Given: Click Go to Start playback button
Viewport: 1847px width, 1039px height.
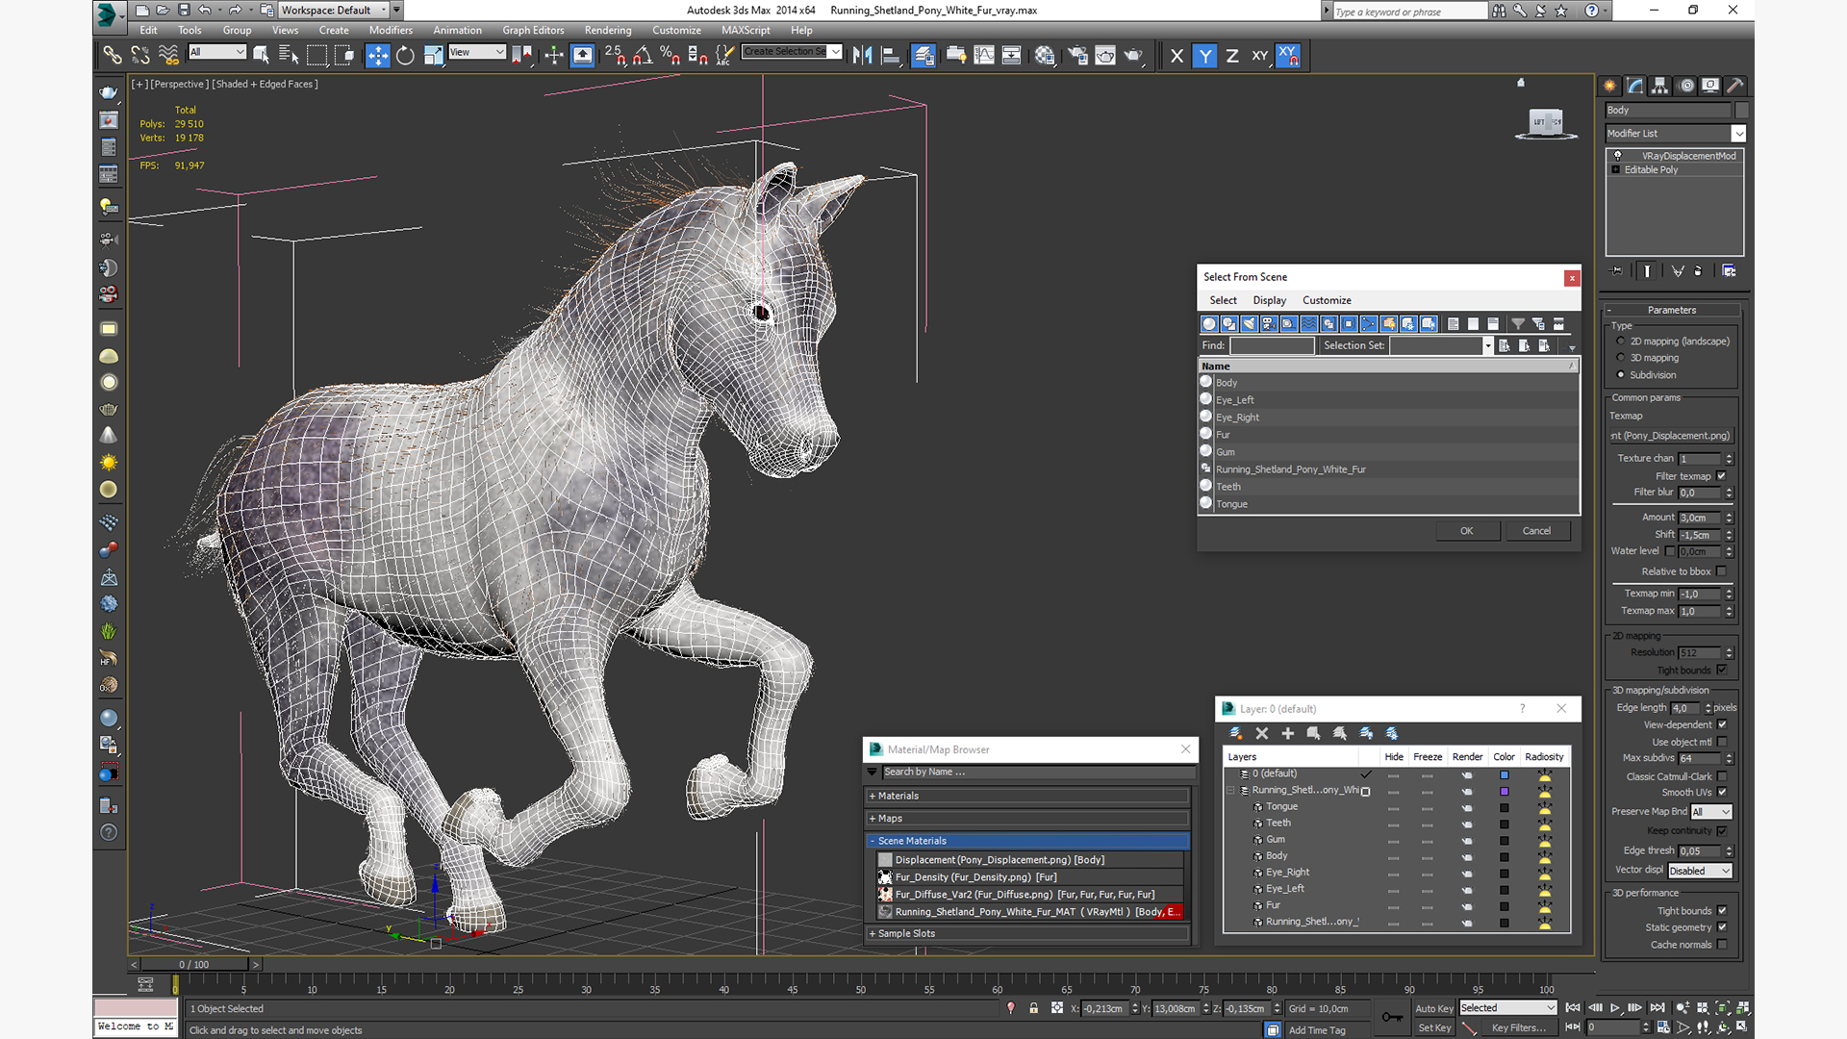Looking at the screenshot, I should [x=1573, y=1007].
